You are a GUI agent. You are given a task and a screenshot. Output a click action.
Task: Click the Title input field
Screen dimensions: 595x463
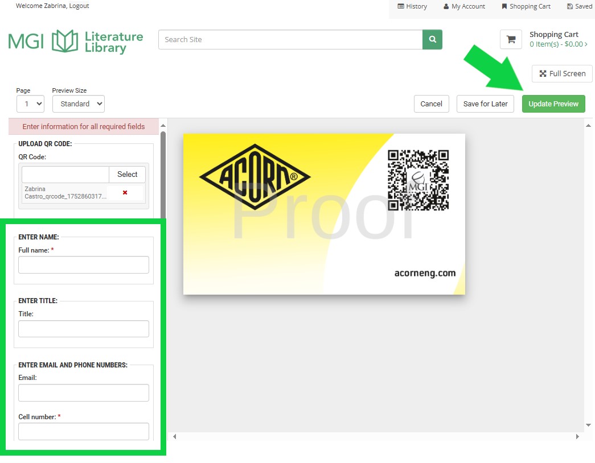pos(84,329)
